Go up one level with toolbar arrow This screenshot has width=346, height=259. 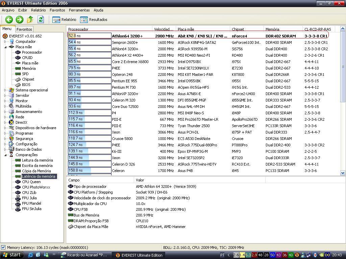point(30,20)
